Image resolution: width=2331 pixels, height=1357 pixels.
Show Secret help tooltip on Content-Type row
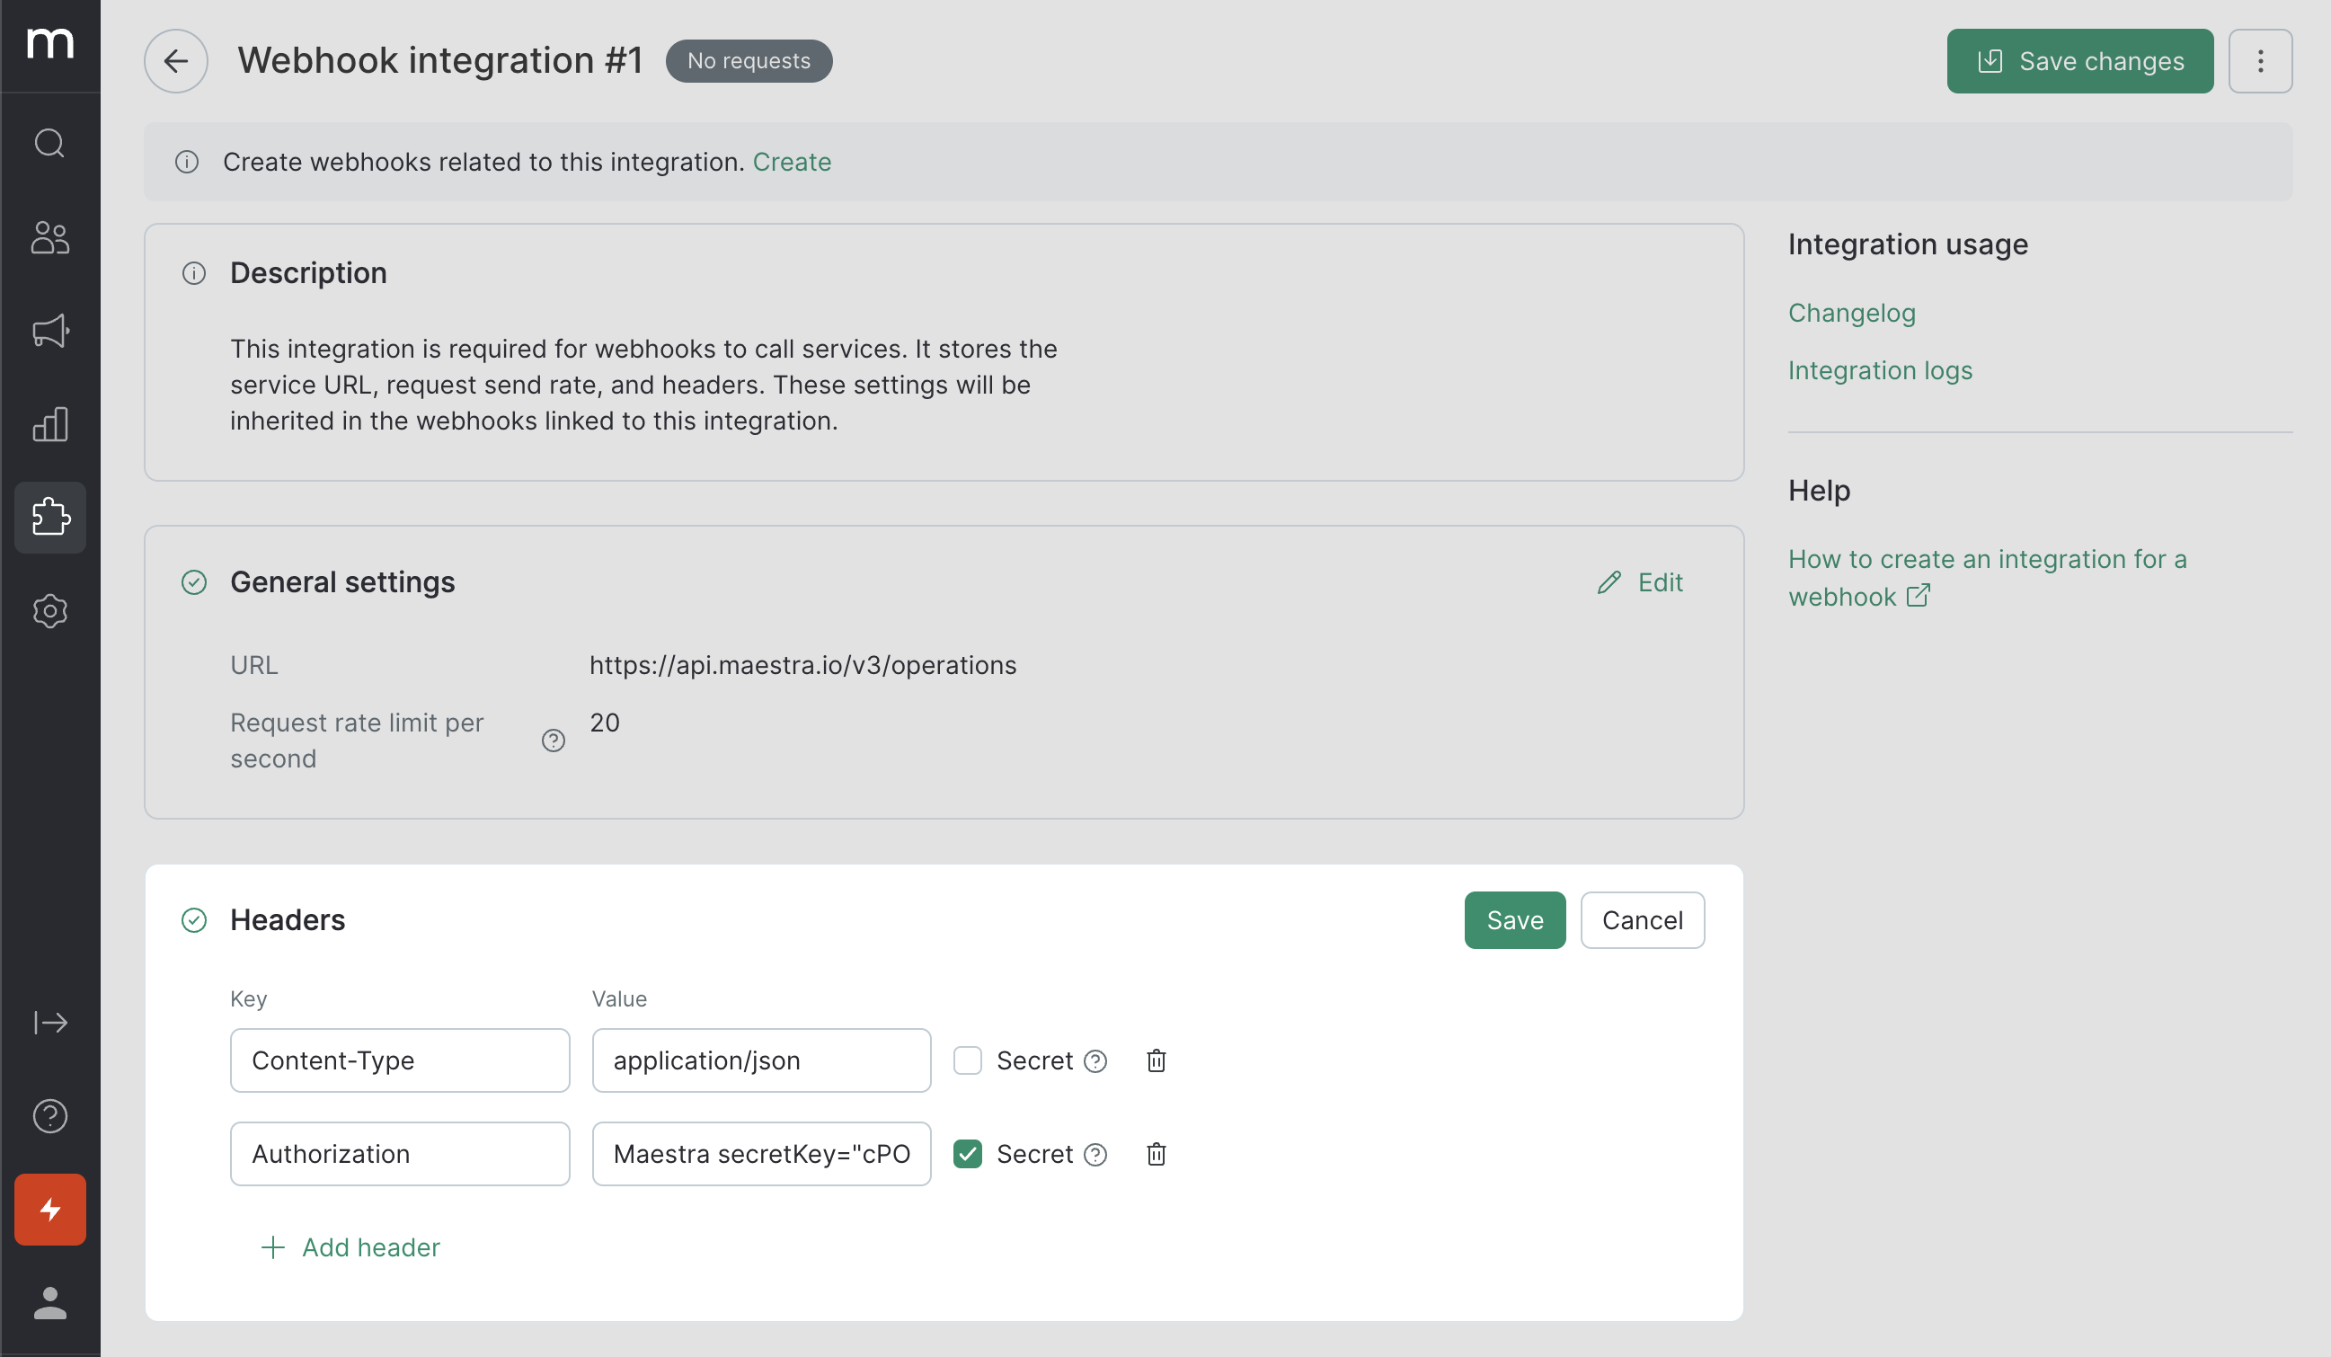(1095, 1061)
